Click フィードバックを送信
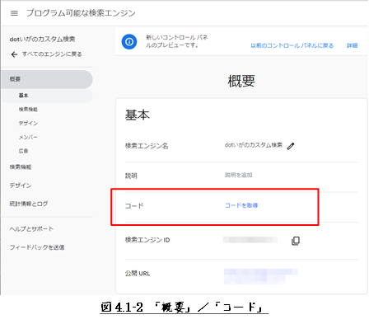The width and height of the screenshot is (369, 324). pyautogui.click(x=37, y=247)
